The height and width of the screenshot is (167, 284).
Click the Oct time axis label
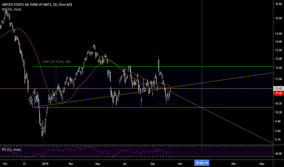point(5,164)
